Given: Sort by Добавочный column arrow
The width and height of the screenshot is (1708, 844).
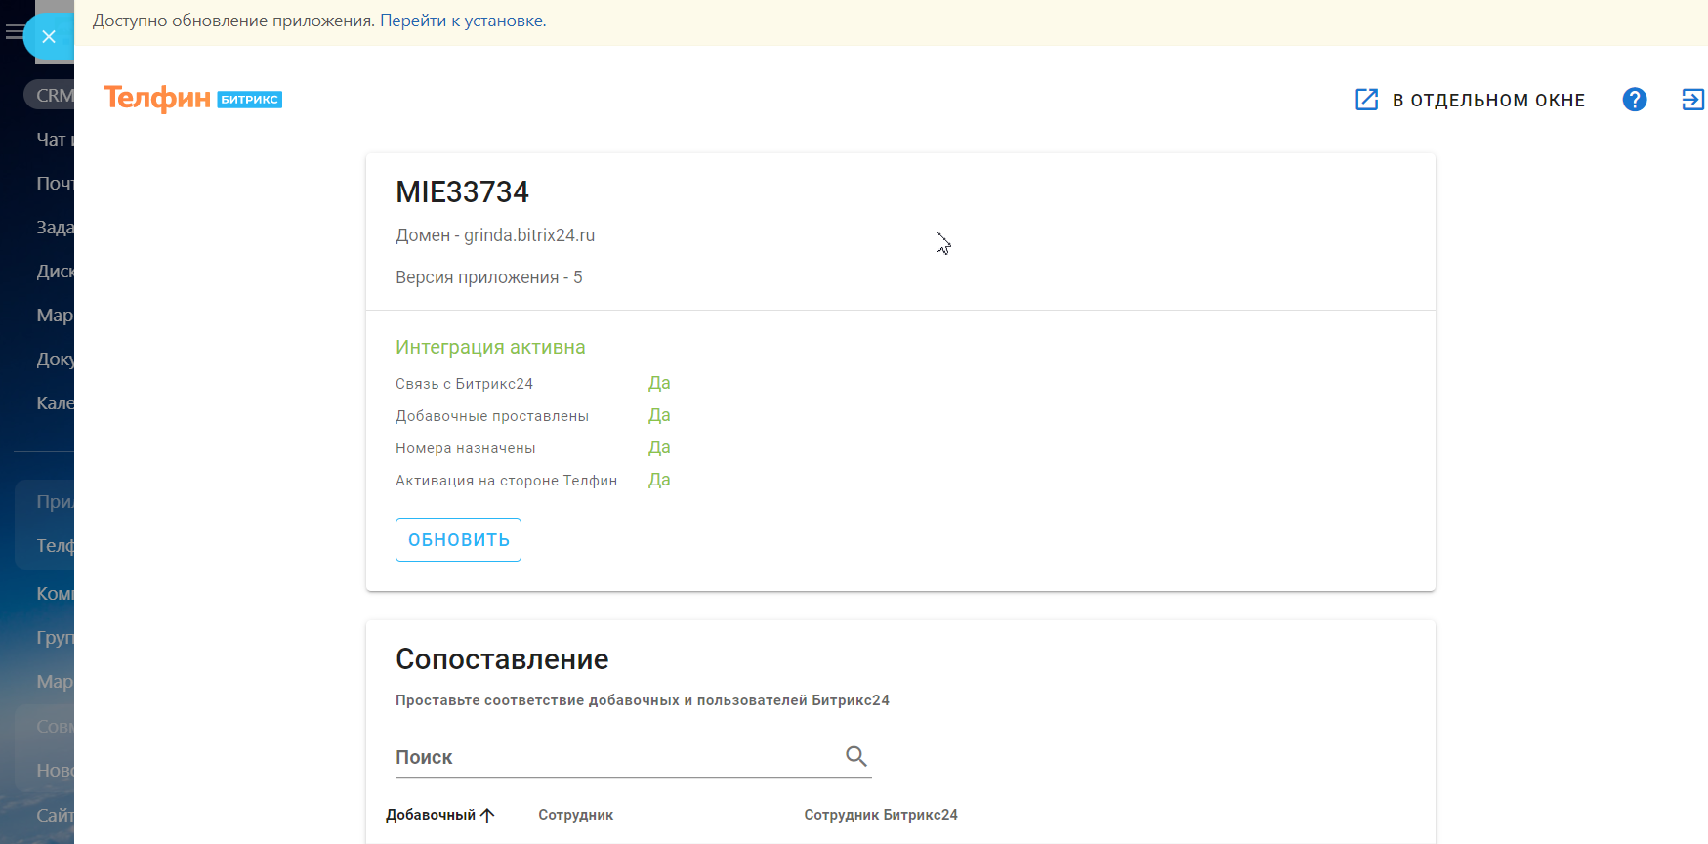Looking at the screenshot, I should coord(487,815).
